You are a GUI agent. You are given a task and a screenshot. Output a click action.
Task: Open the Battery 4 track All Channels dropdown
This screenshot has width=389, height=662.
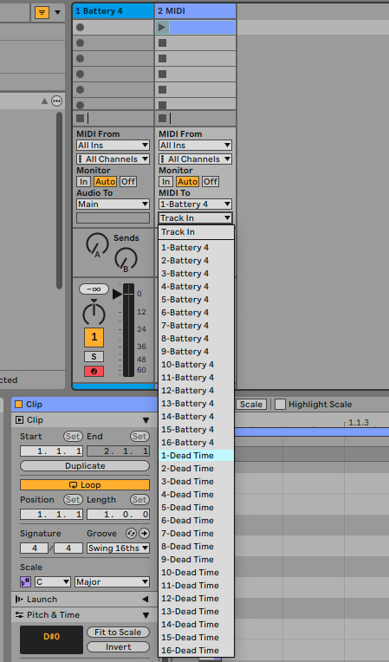[113, 159]
